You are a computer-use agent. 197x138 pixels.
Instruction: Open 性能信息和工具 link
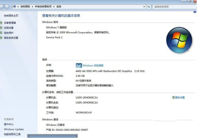coord(12,134)
